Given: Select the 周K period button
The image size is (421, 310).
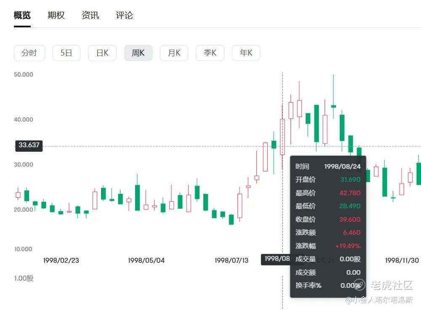Looking at the screenshot, I should pos(138,53).
